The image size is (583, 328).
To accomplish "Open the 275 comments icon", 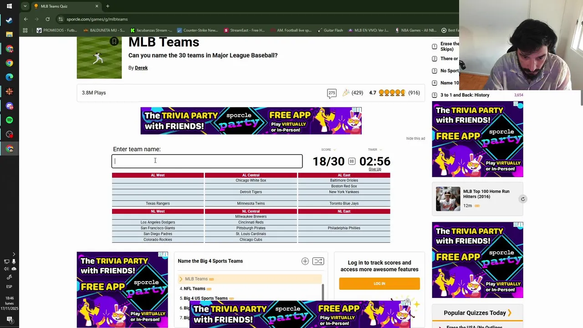I will coord(332,93).
